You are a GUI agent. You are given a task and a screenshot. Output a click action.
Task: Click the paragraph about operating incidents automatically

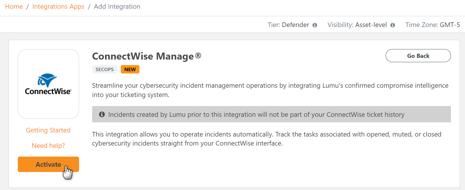pos(267,139)
